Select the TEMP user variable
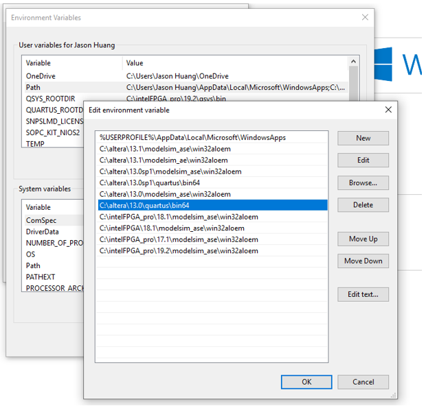 click(x=54, y=143)
